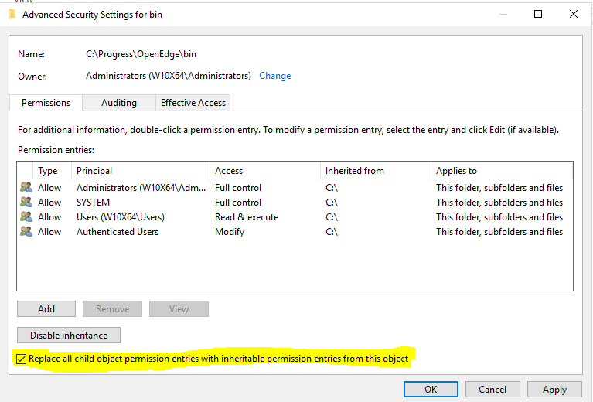
Task: Click the Modify access value
Action: pos(230,232)
